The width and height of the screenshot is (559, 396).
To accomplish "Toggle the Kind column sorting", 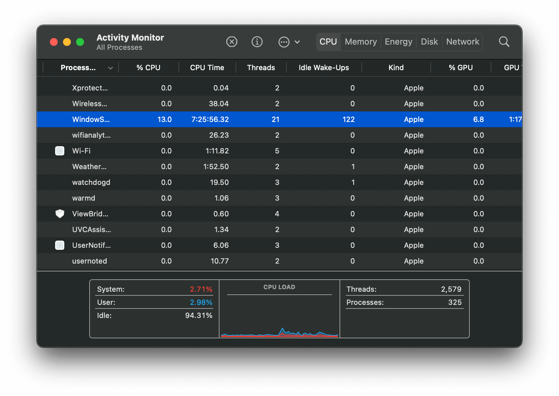I will pos(396,68).
